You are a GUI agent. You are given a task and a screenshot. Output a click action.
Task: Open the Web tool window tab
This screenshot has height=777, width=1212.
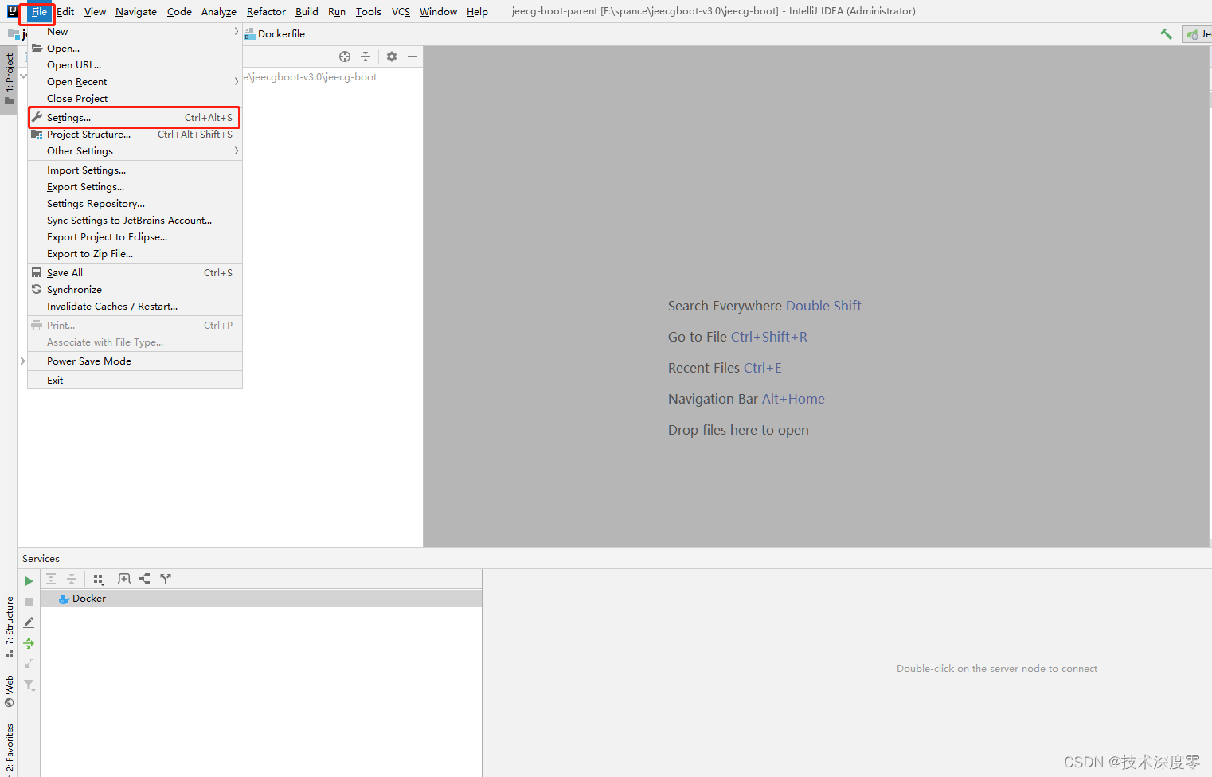pos(9,691)
